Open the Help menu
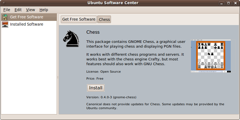240x120 pixels. 44,10
